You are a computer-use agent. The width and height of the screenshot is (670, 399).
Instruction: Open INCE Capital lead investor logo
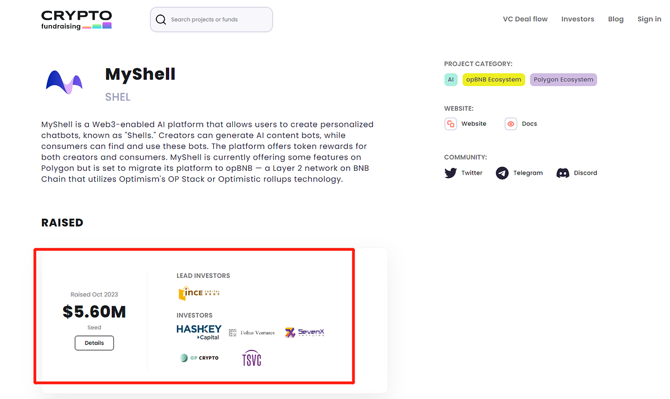199,292
